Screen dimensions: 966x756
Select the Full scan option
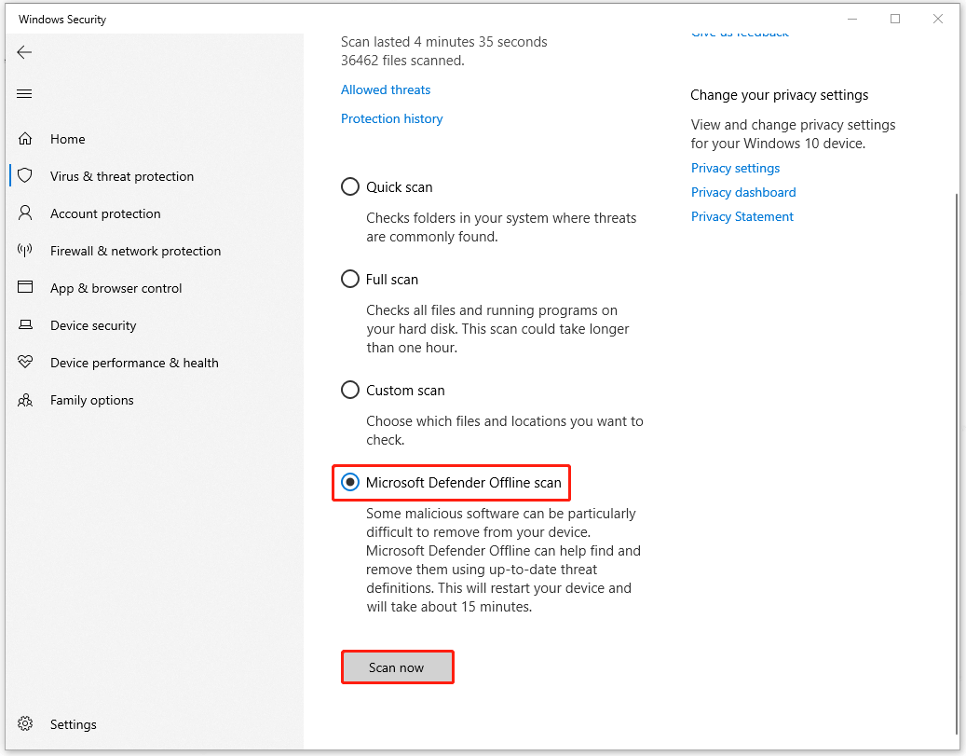(x=349, y=279)
